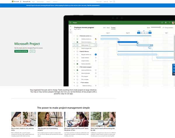Click the Group members button
Viewport: 175px width, 138px height.
[x=168, y=28]
